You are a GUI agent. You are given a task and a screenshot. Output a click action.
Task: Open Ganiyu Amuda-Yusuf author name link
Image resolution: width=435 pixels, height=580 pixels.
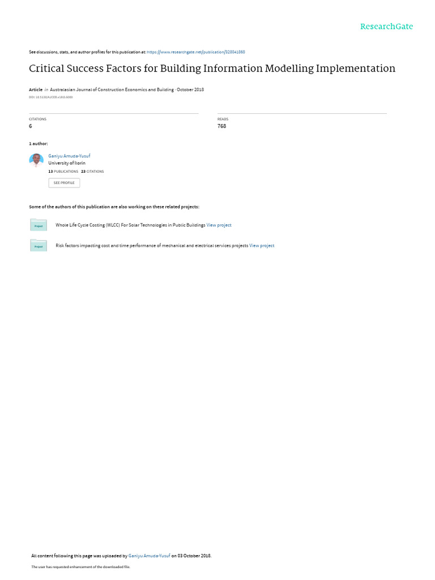coord(69,156)
